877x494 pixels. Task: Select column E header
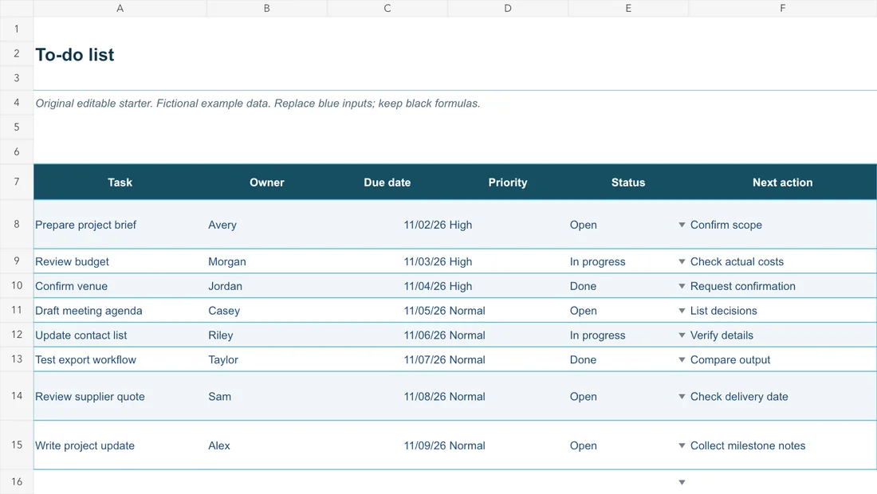628,9
